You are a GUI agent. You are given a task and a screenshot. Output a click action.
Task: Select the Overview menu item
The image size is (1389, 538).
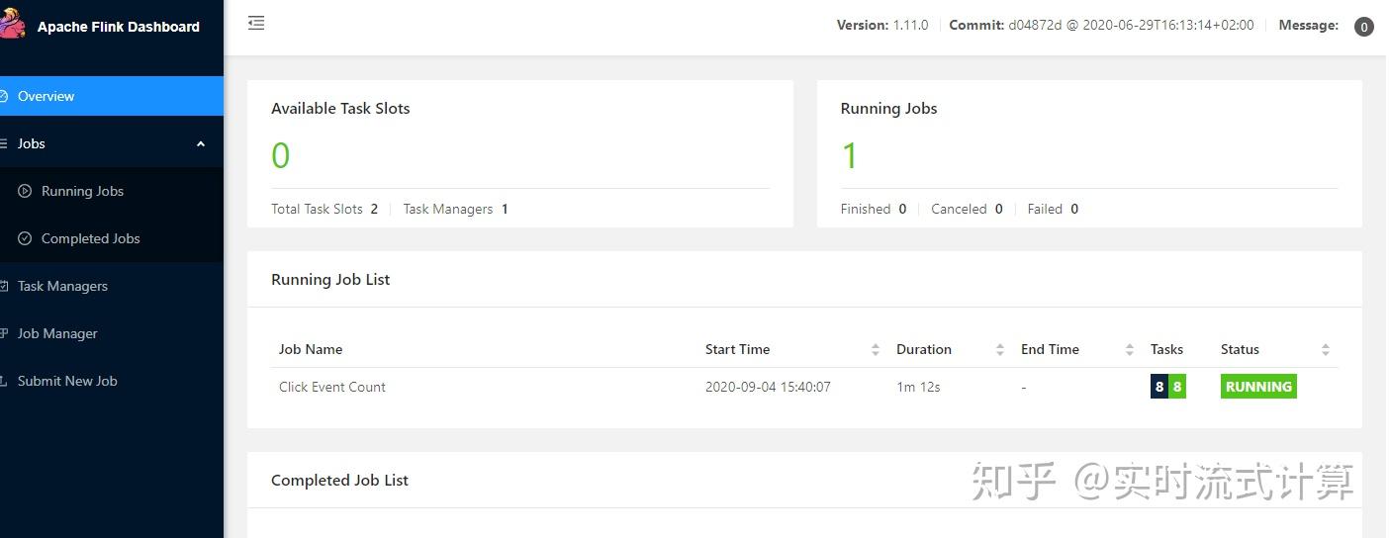pyautogui.click(x=46, y=96)
